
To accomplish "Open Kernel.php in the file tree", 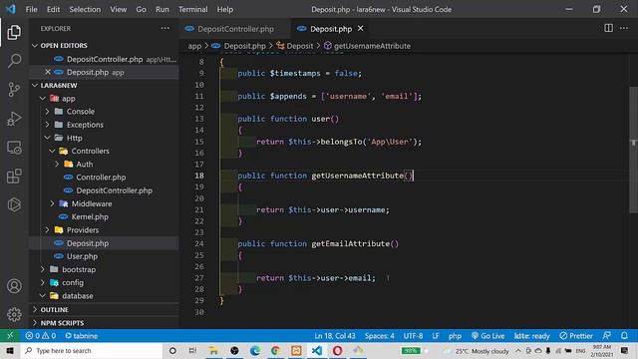I will (x=90, y=216).
